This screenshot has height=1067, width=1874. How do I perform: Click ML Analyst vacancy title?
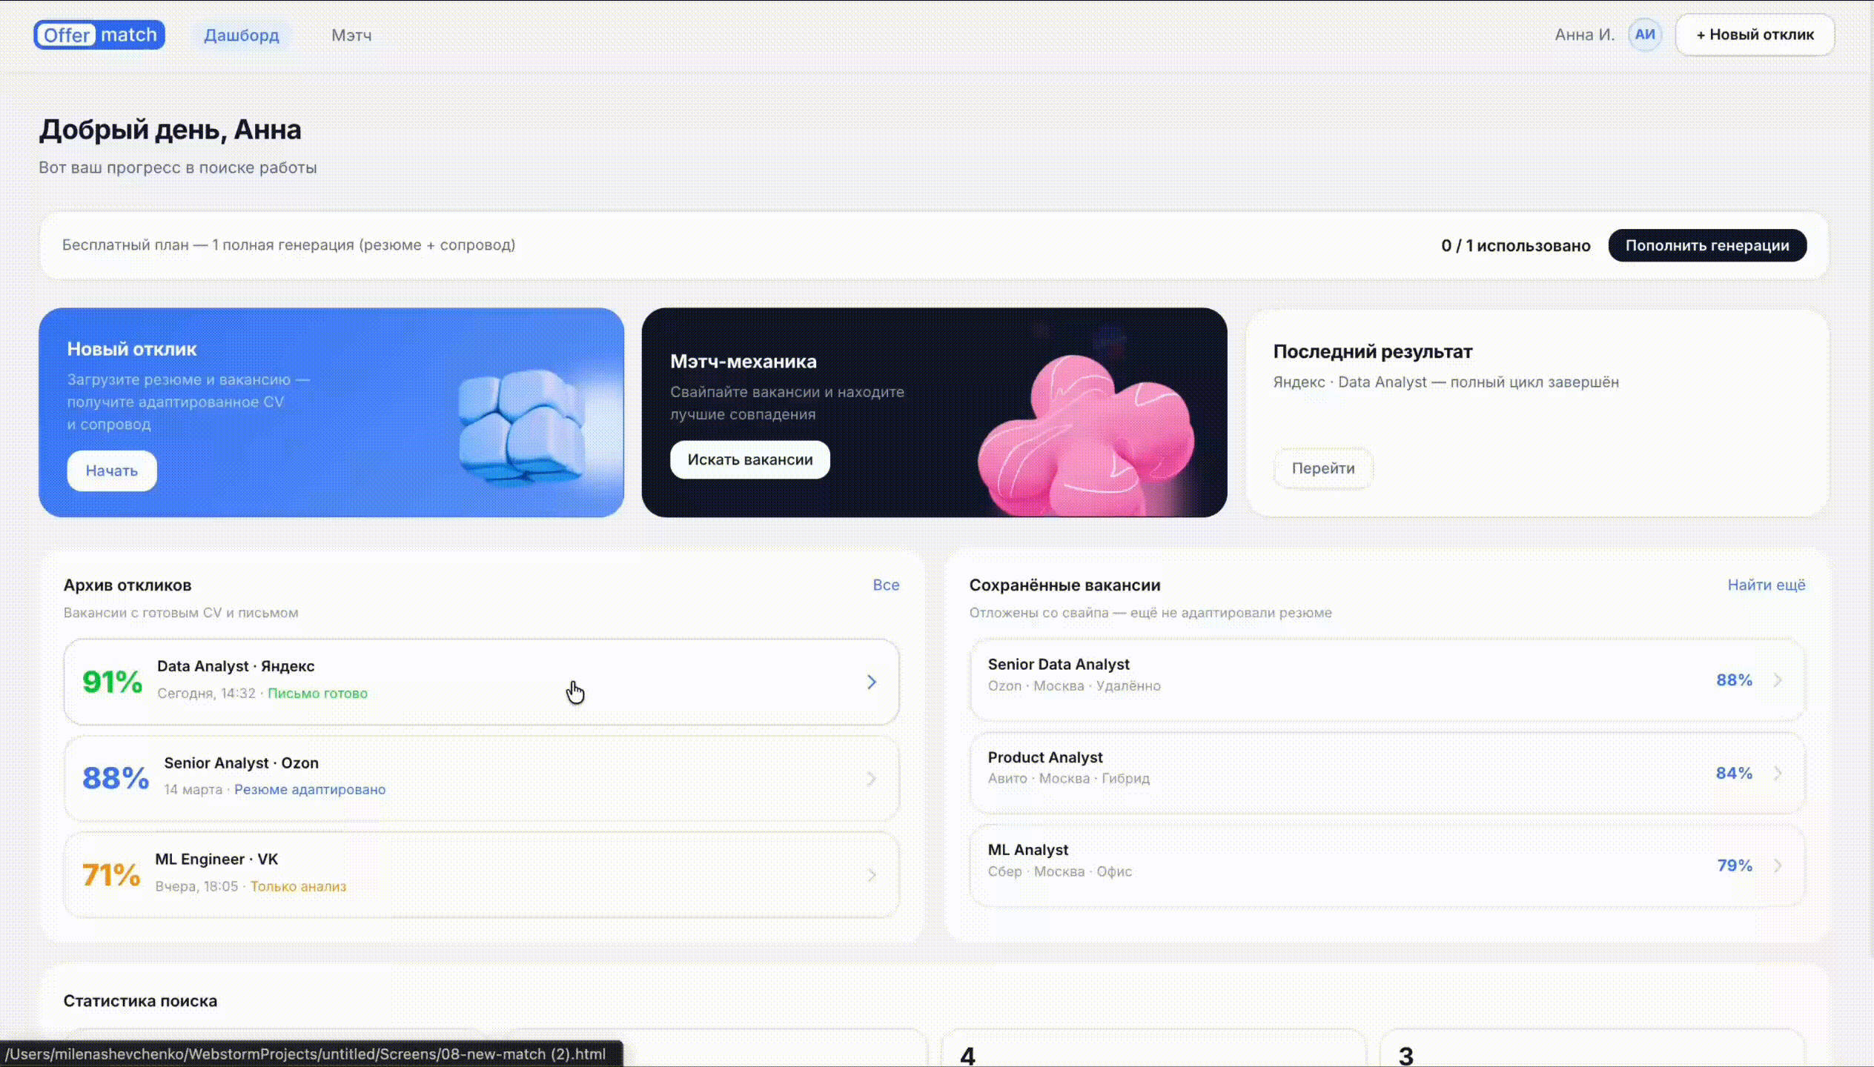coord(1027,850)
